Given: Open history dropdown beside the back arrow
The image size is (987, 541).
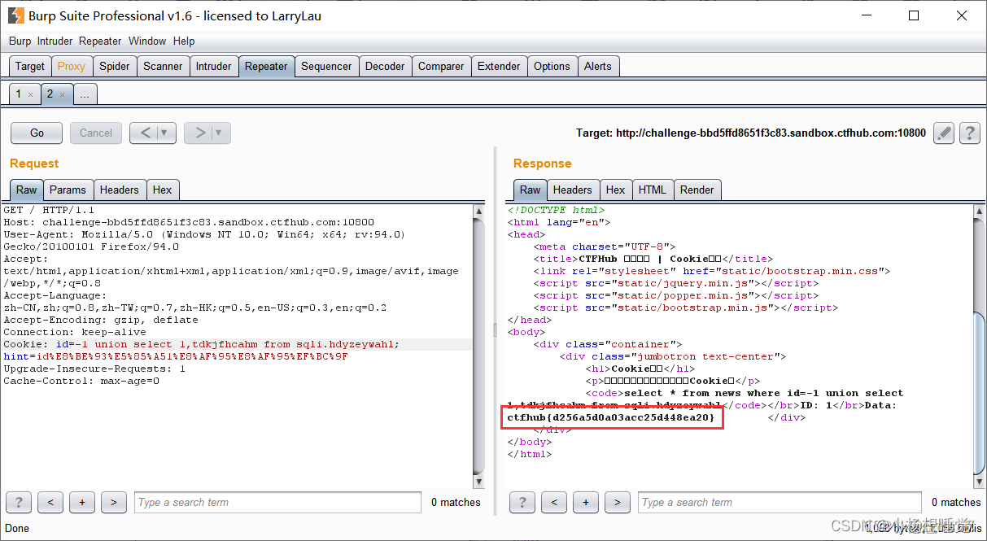Looking at the screenshot, I should (166, 133).
